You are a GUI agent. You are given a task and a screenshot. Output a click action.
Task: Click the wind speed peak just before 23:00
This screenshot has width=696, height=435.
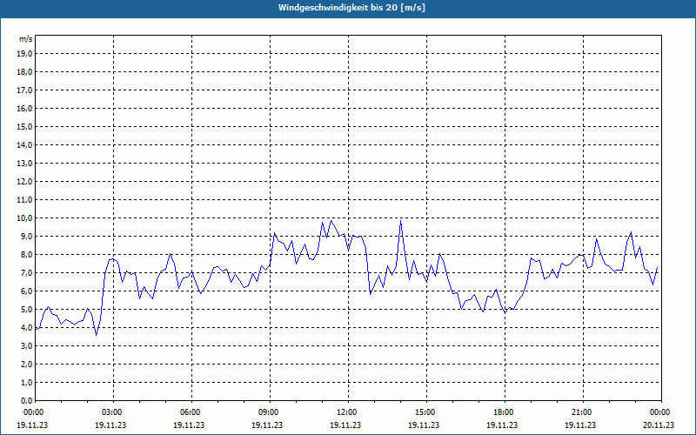click(x=631, y=232)
